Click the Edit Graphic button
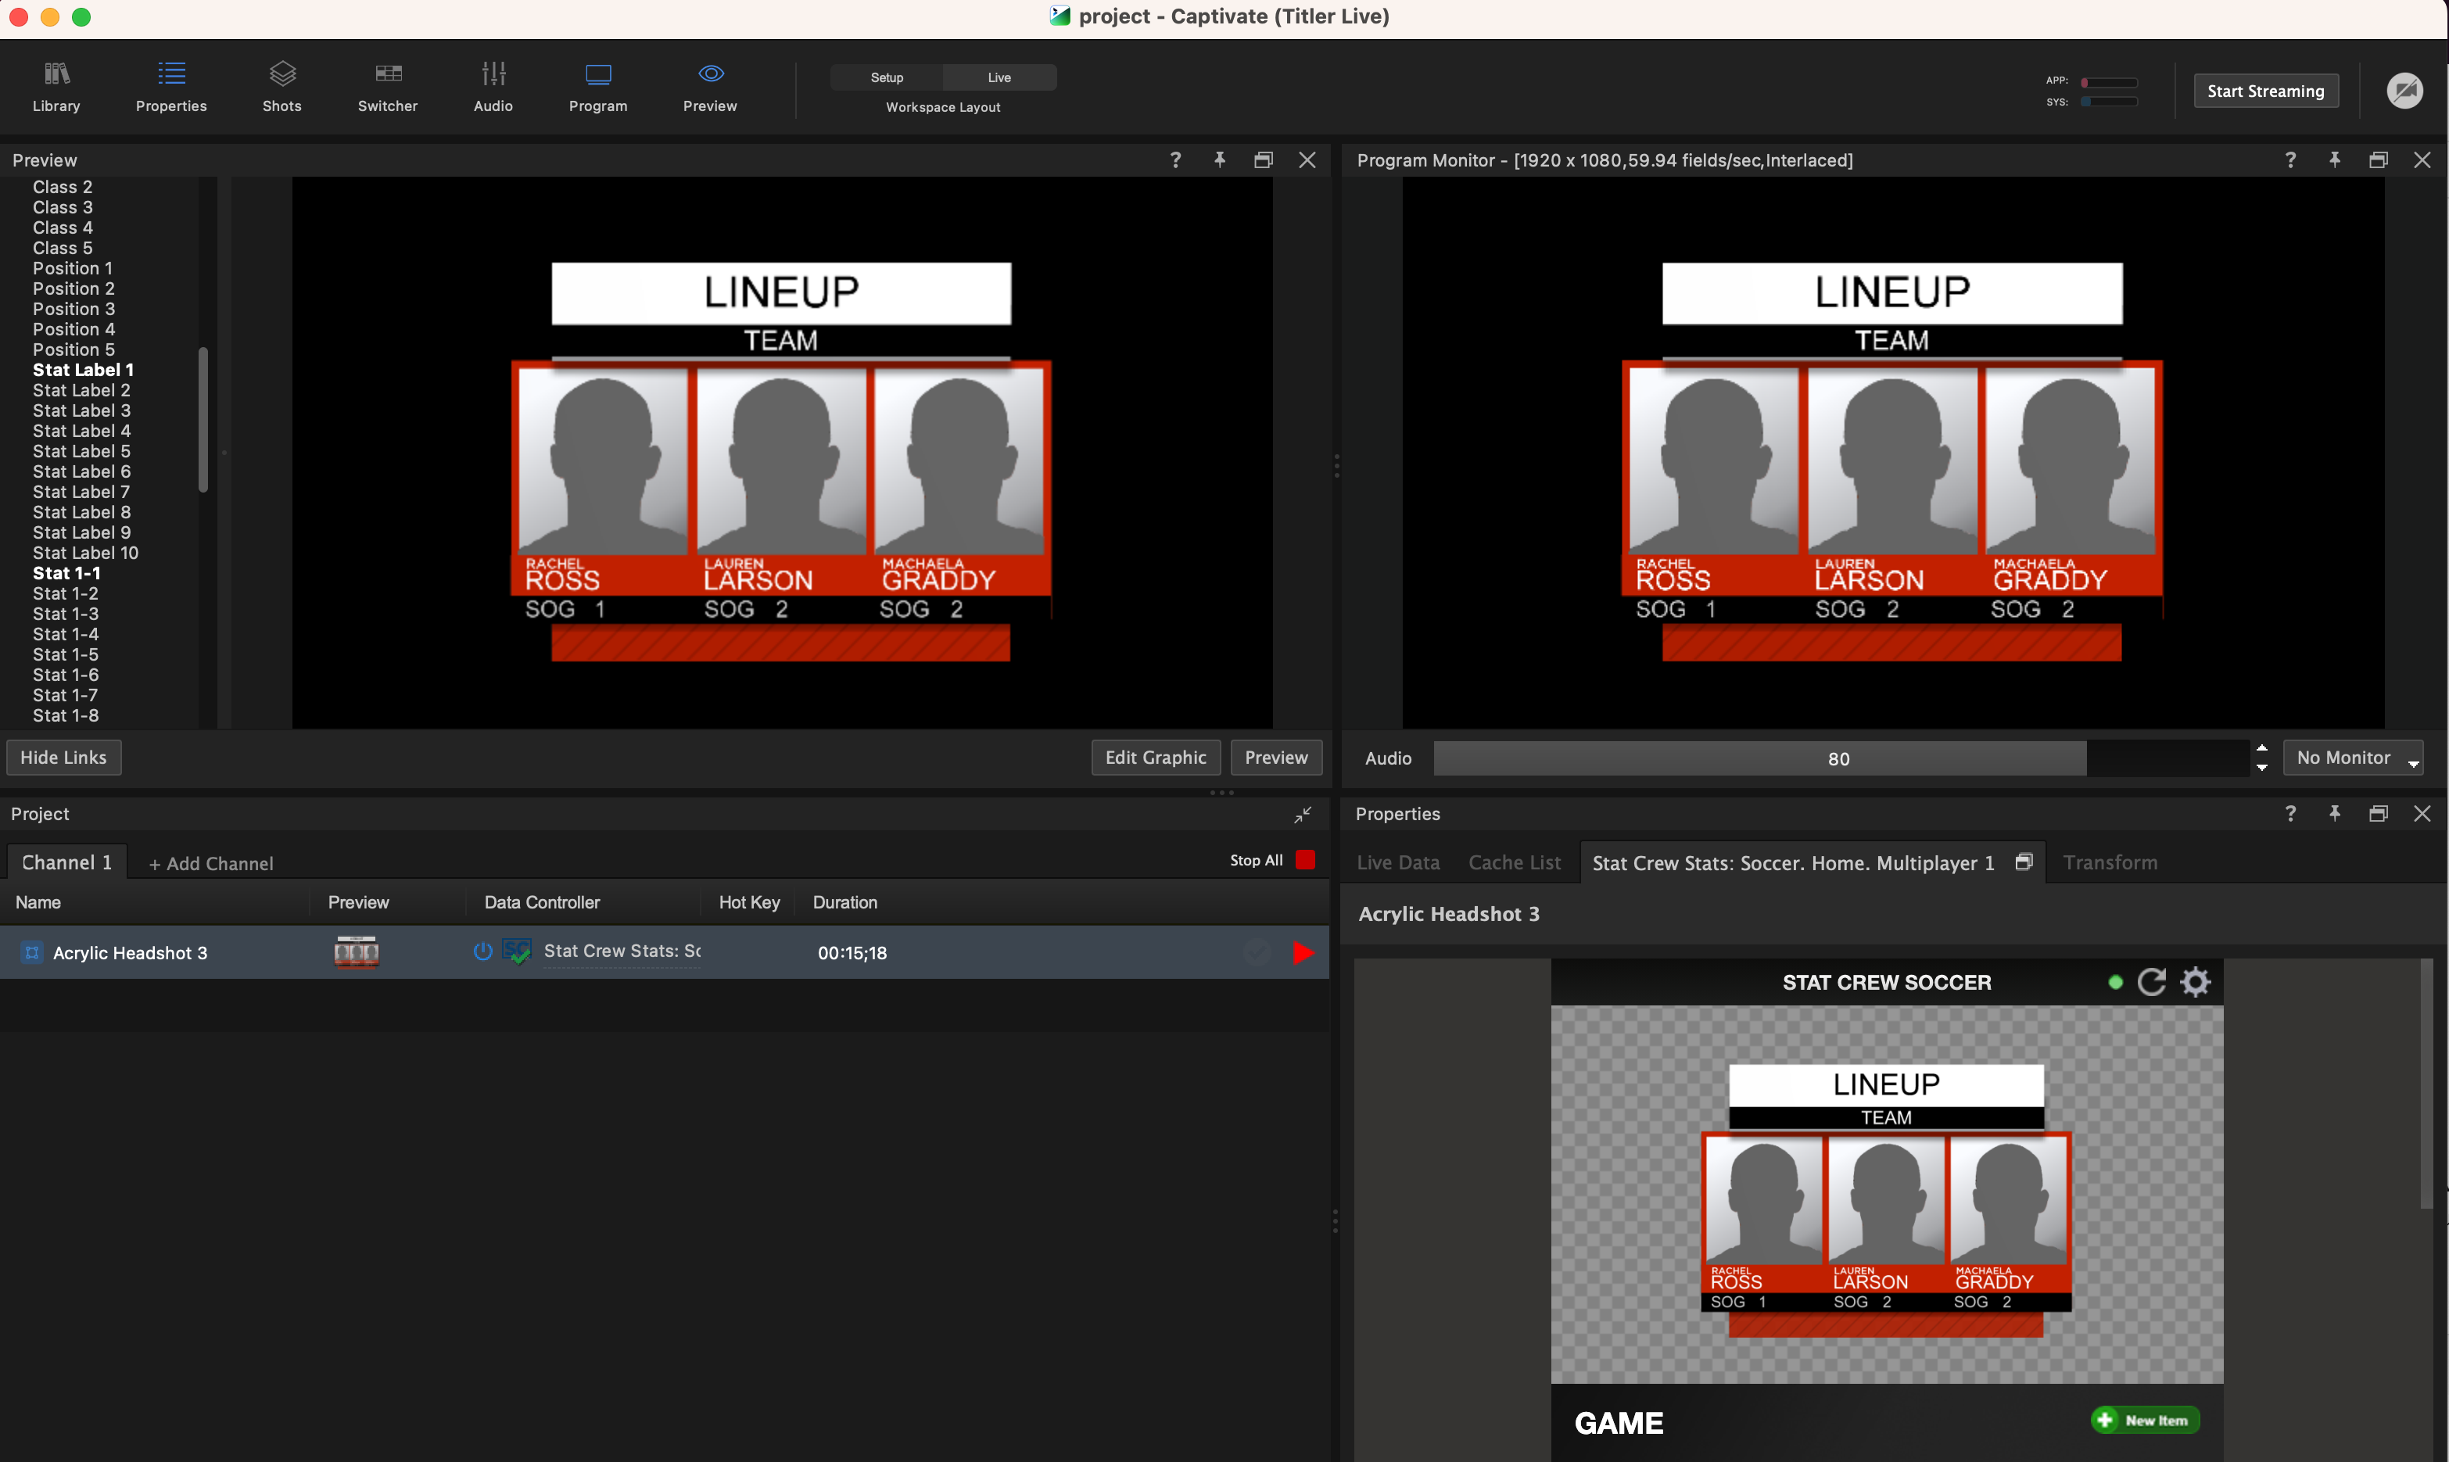 pos(1155,757)
